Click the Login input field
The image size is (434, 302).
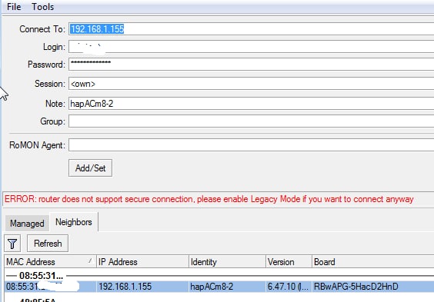251,47
